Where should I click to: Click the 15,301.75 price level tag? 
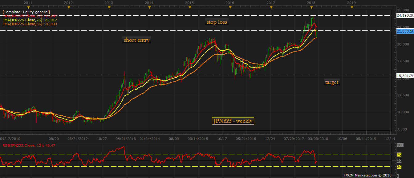405,76
